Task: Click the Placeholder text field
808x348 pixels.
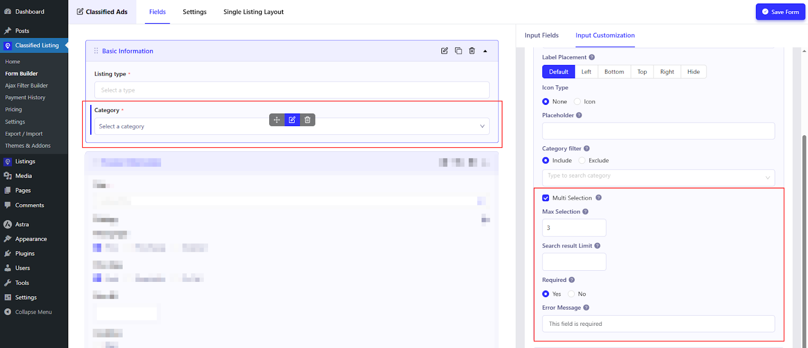Action: point(659,131)
